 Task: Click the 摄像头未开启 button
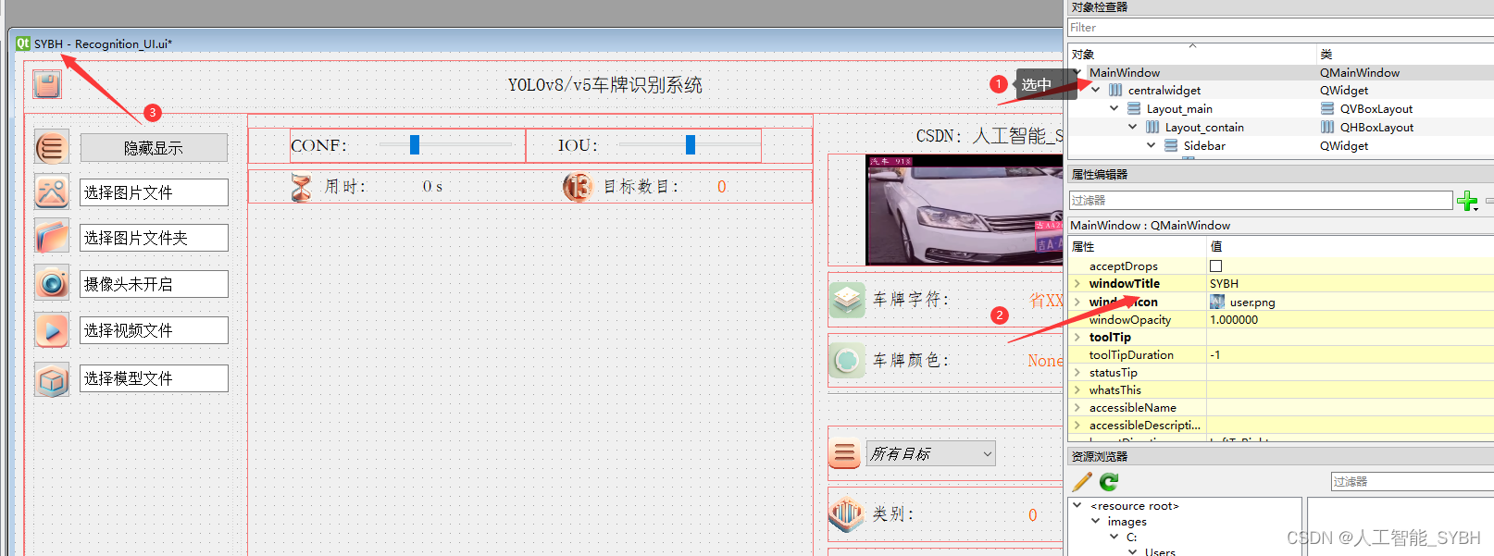[154, 284]
